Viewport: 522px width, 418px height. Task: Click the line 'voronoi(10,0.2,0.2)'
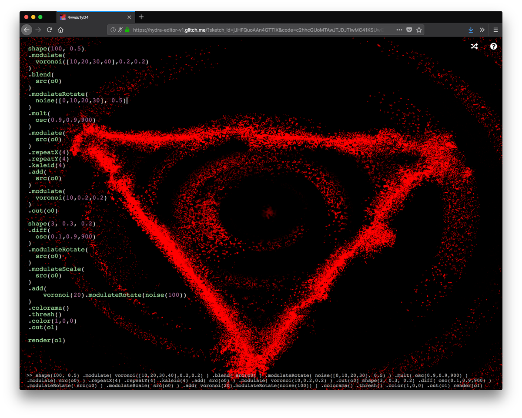tap(71, 198)
